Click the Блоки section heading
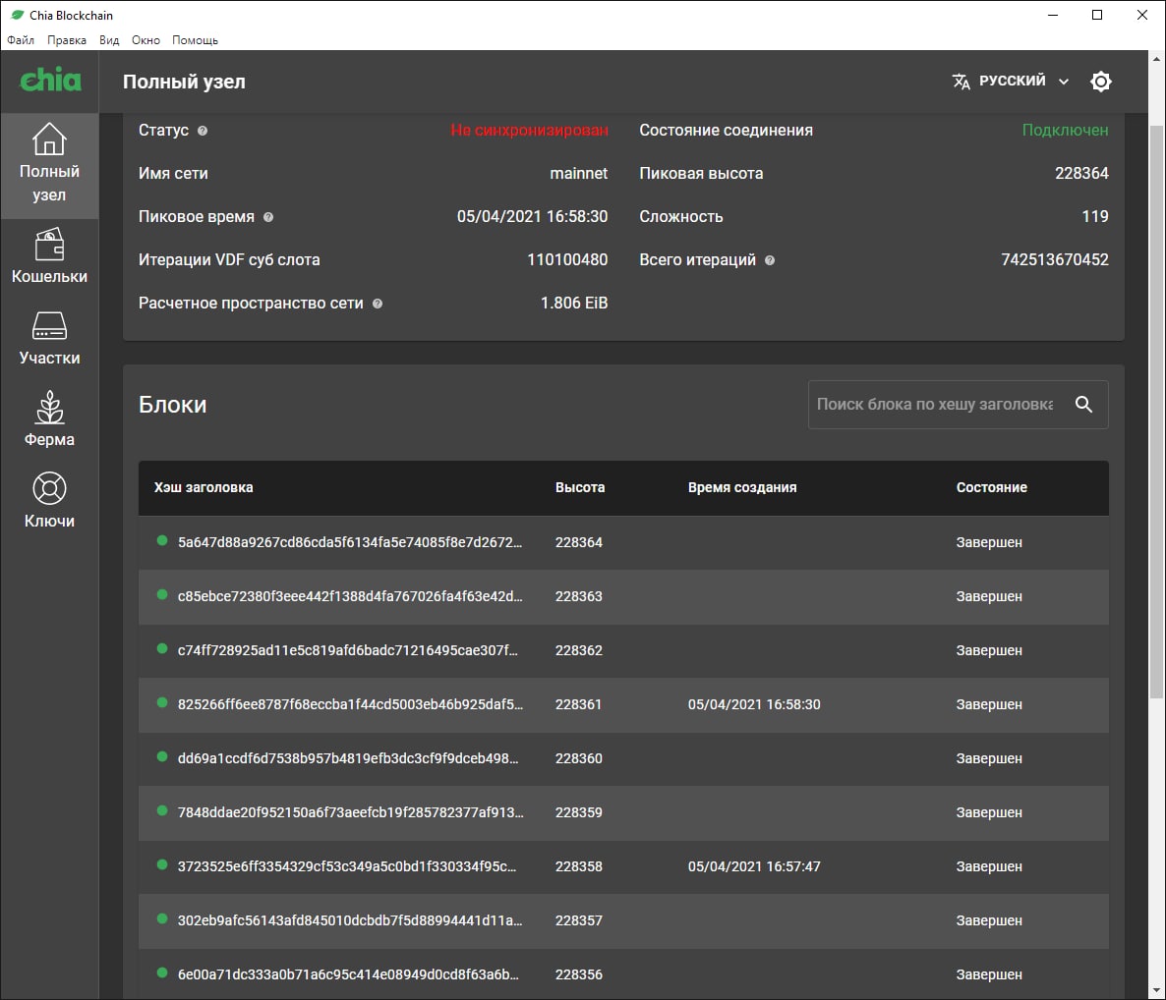 172,405
